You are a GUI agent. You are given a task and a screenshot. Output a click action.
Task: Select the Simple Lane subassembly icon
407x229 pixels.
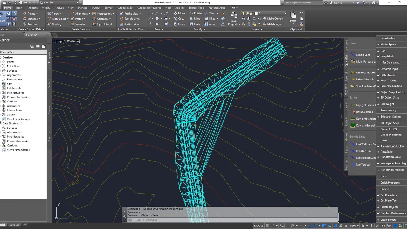[x=353, y=55]
